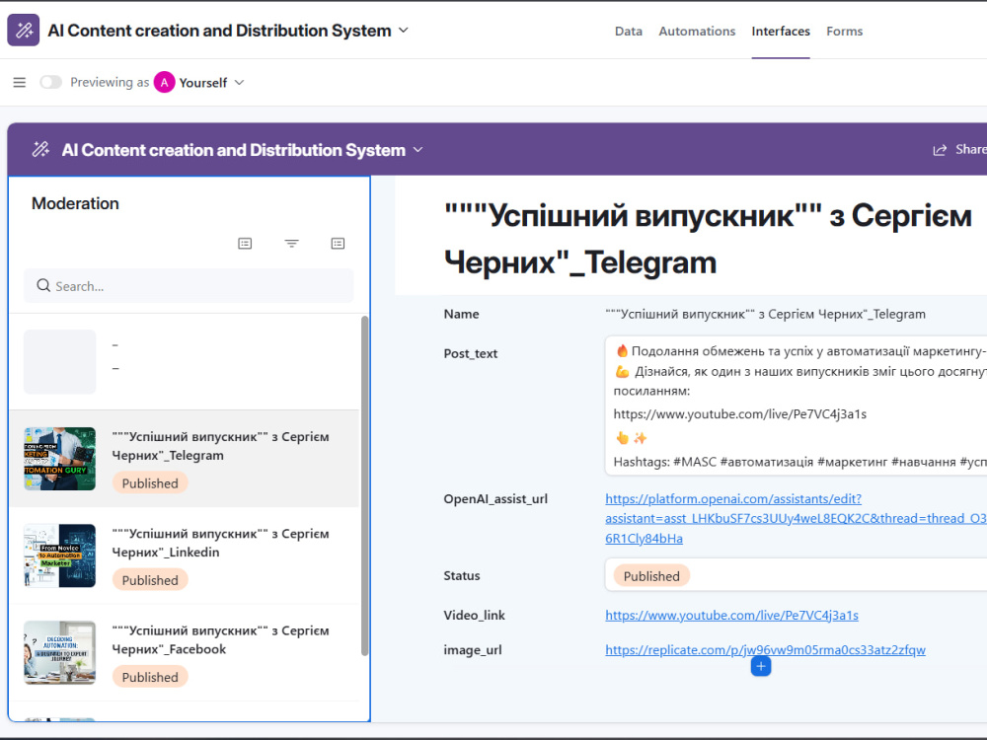Viewport: 987px width, 740px height.
Task: Click the Post_text field label
Action: pyautogui.click(x=470, y=353)
